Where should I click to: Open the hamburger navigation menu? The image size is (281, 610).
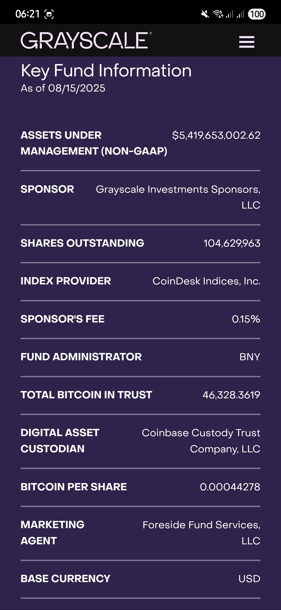(x=247, y=42)
